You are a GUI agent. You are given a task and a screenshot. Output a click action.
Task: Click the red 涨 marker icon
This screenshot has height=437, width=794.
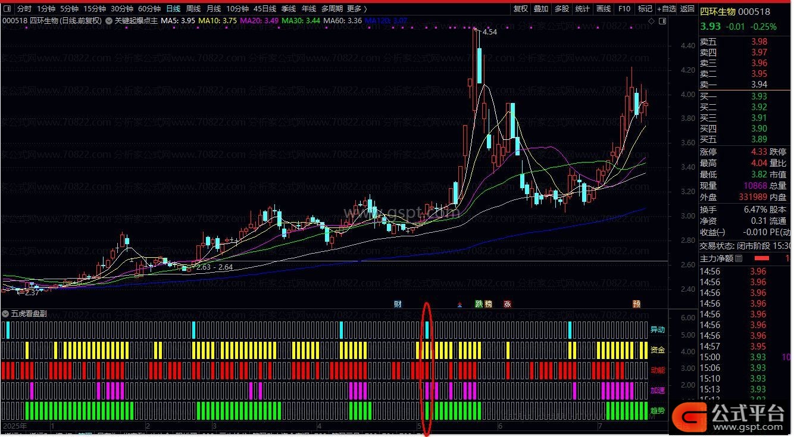[507, 304]
